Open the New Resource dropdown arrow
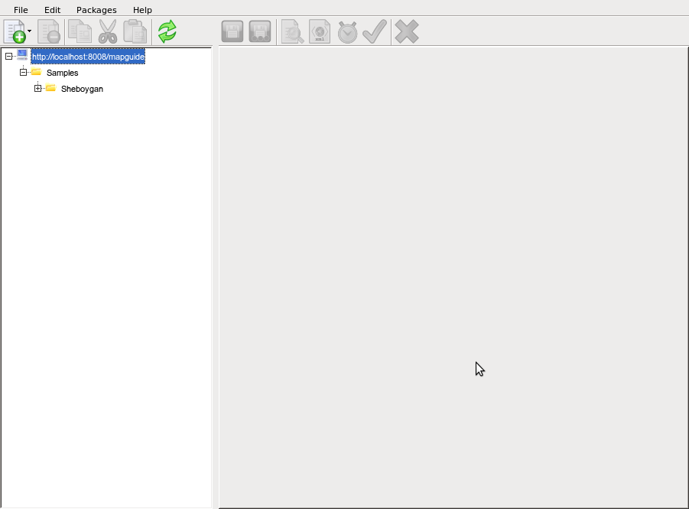The image size is (689, 509). 30,31
